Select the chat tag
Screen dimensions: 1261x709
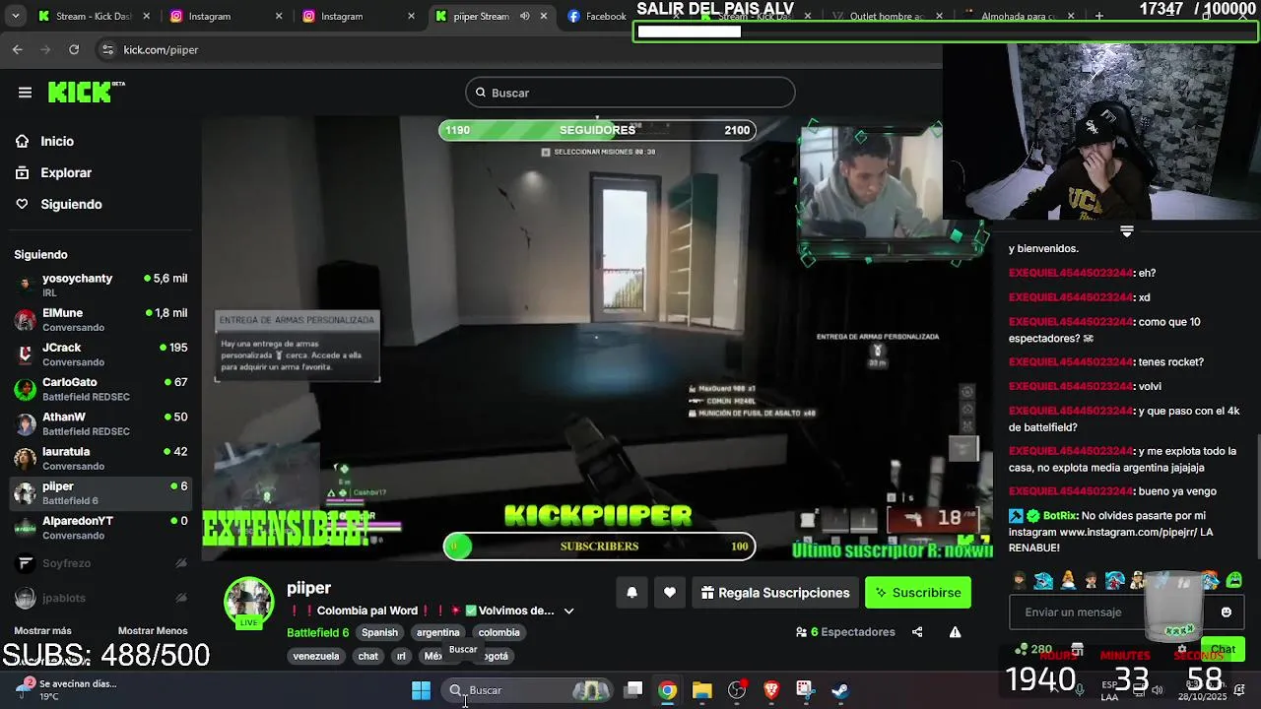[367, 656]
